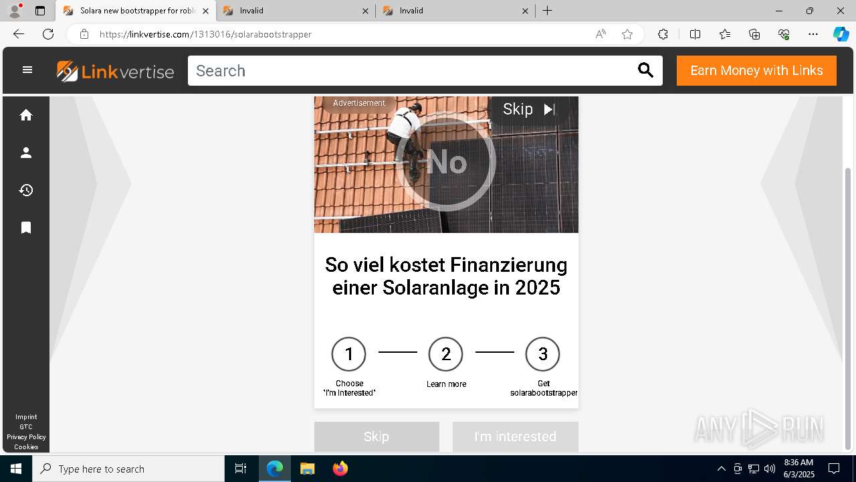Open Task View on taskbar
This screenshot has height=482, width=856.
pos(241,469)
